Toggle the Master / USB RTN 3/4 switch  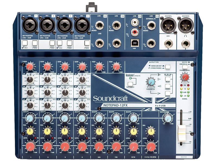click(x=185, y=67)
